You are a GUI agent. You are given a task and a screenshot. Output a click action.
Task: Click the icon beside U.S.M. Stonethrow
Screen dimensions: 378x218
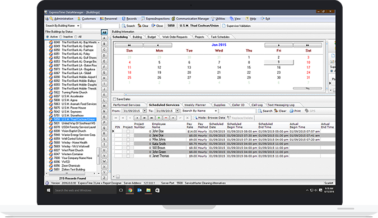(x=51, y=115)
